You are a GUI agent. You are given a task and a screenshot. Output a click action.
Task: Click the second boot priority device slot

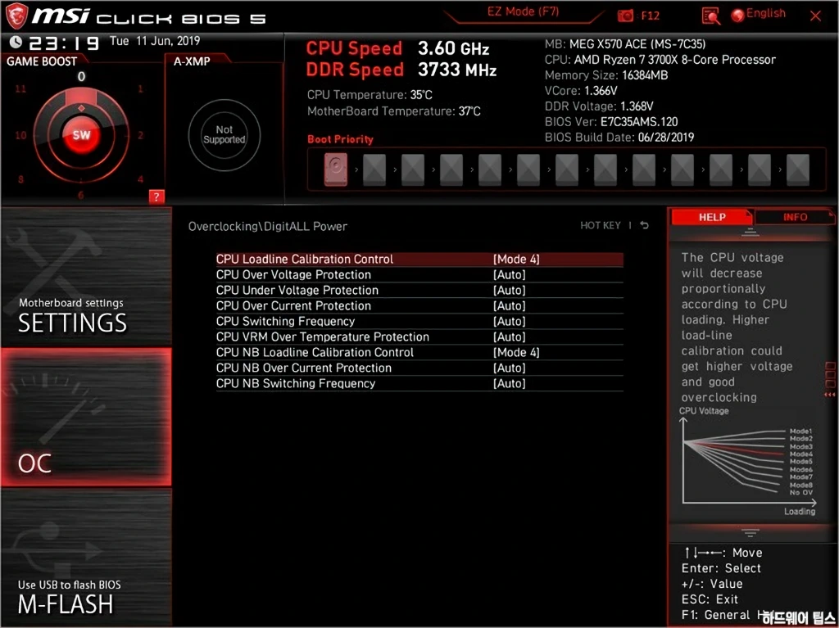point(374,170)
